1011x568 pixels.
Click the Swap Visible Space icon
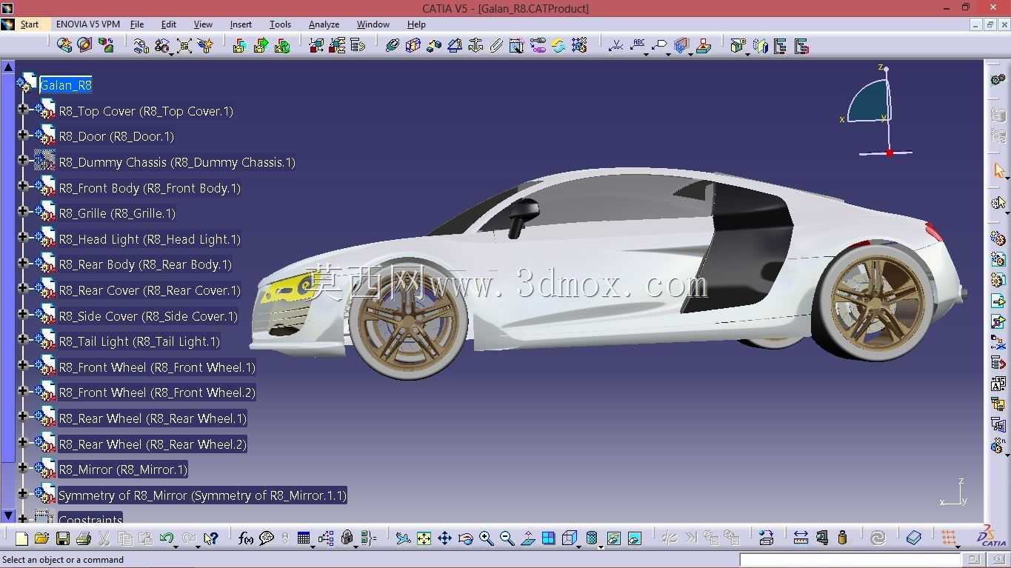coord(635,538)
